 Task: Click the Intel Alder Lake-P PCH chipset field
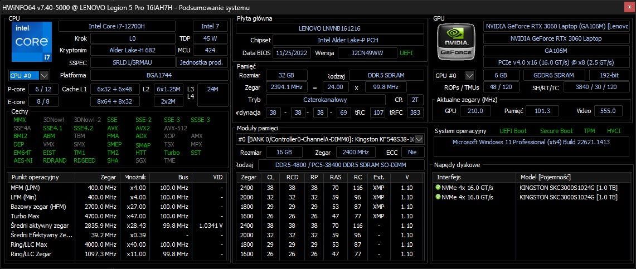(348, 41)
